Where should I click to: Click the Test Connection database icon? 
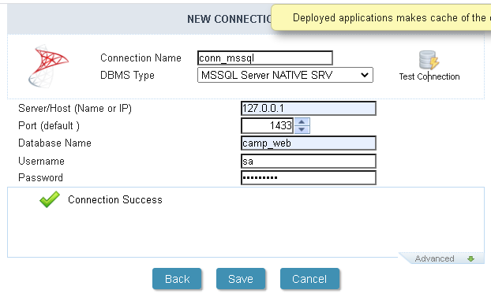tap(429, 60)
